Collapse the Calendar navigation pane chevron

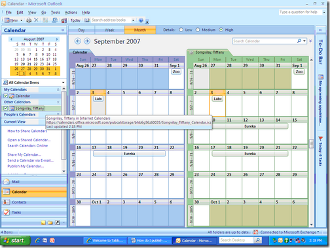tap(63, 30)
